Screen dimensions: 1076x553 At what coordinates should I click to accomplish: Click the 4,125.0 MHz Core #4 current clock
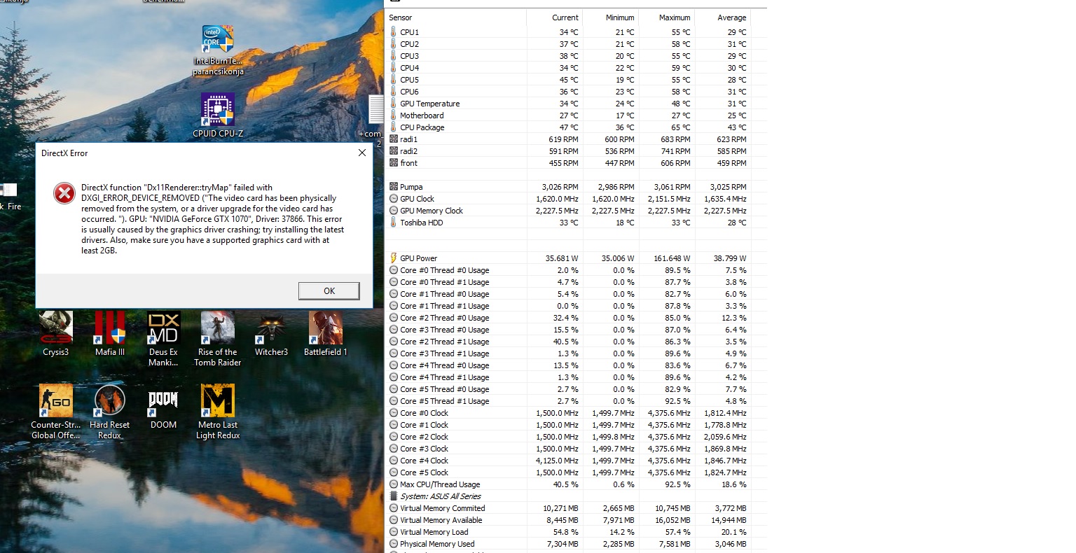[x=558, y=461]
